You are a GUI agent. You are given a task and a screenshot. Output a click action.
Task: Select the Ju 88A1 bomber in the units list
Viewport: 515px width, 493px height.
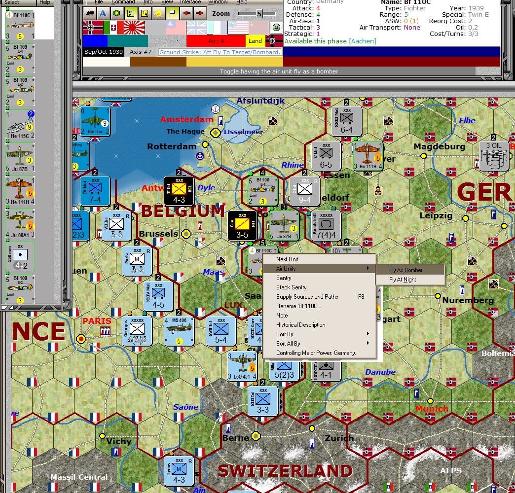point(20,224)
